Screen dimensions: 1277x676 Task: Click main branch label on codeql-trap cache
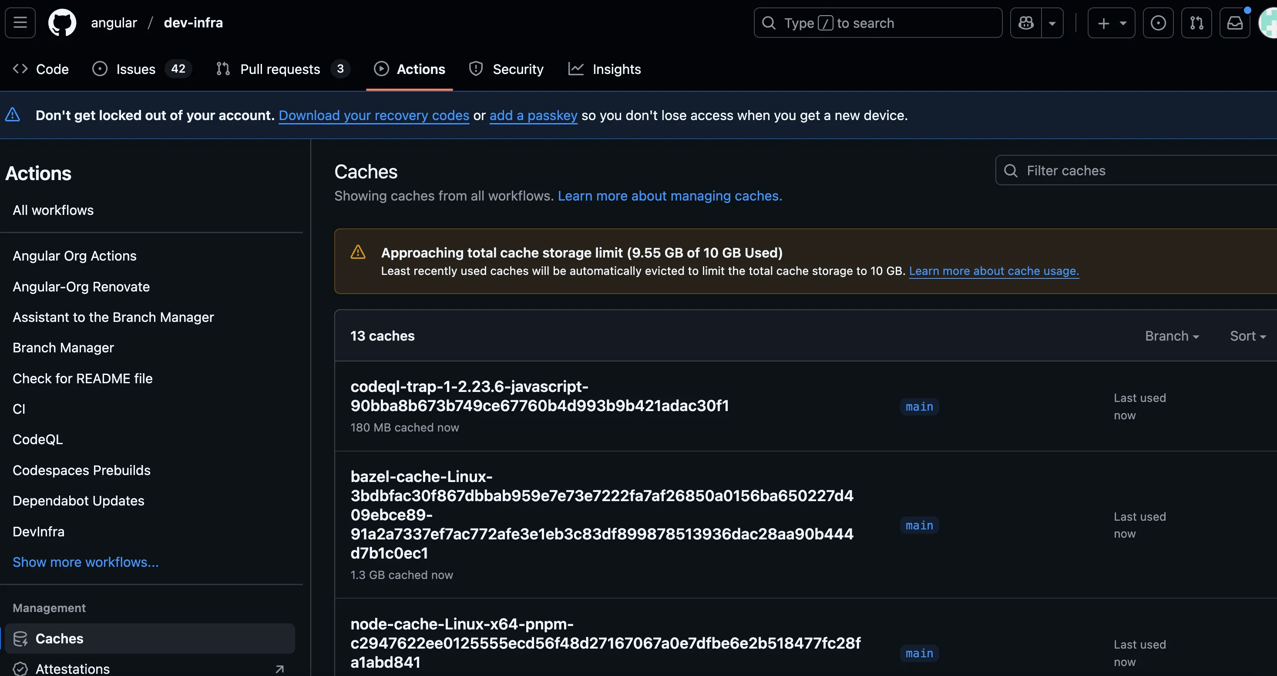[x=919, y=407]
